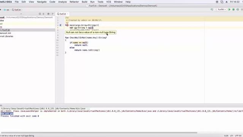This screenshot has height=137, width=243.
Task: Hide the project tool window panel
Action: [53, 14]
